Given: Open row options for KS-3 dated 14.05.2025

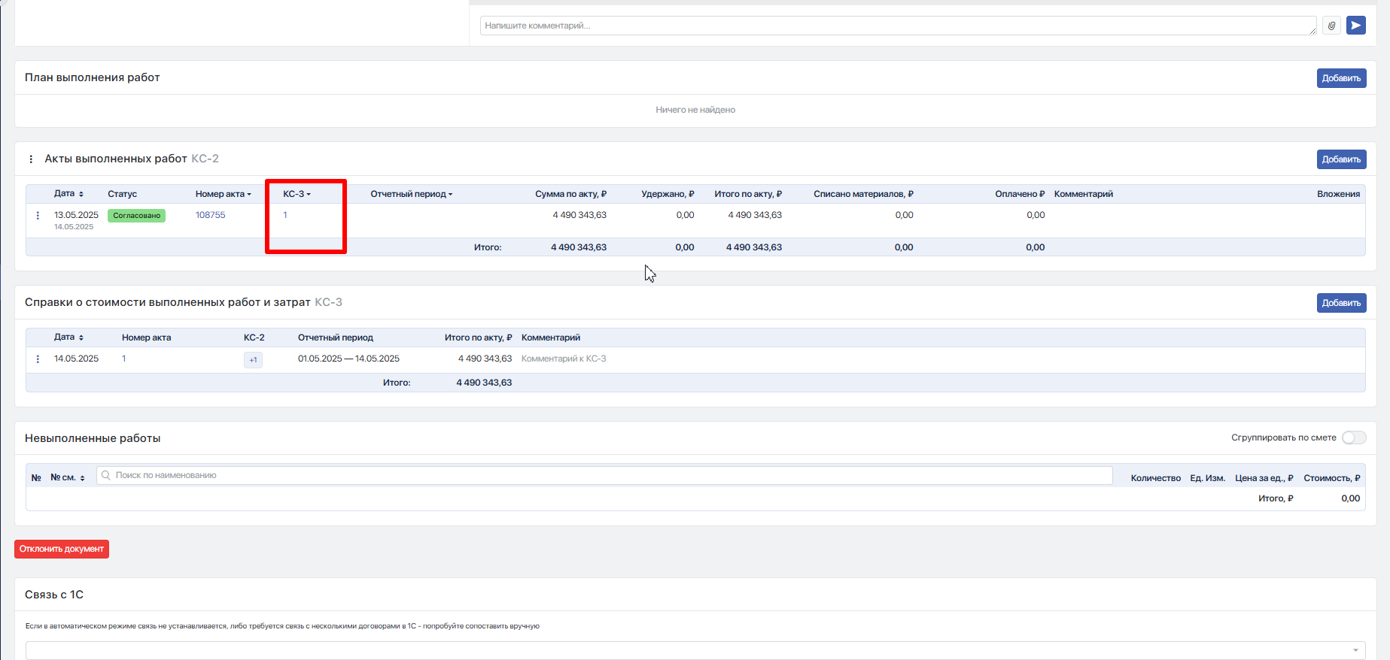Looking at the screenshot, I should tap(38, 359).
